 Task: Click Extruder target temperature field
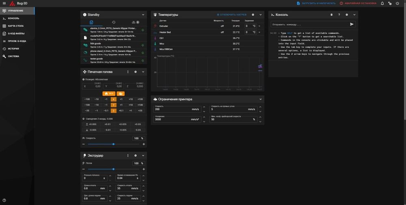251,26
